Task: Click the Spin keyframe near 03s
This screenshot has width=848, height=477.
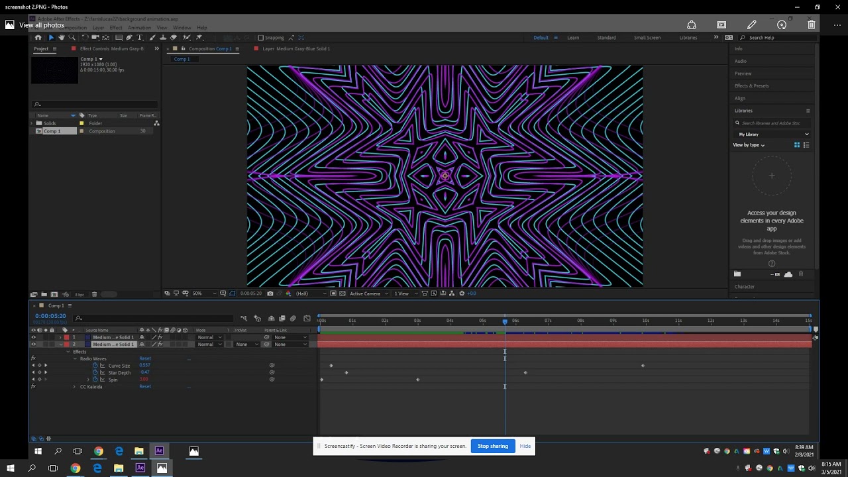Action: pyautogui.click(x=418, y=380)
